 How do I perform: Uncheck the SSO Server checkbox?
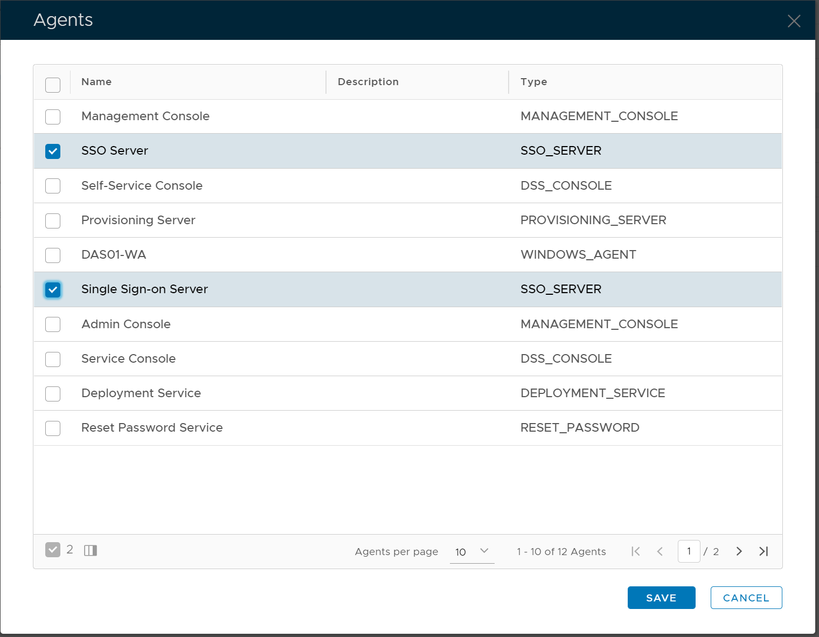click(x=53, y=151)
